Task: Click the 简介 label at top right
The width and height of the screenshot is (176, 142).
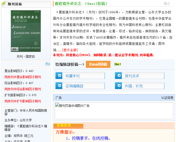Action: tap(167, 4)
